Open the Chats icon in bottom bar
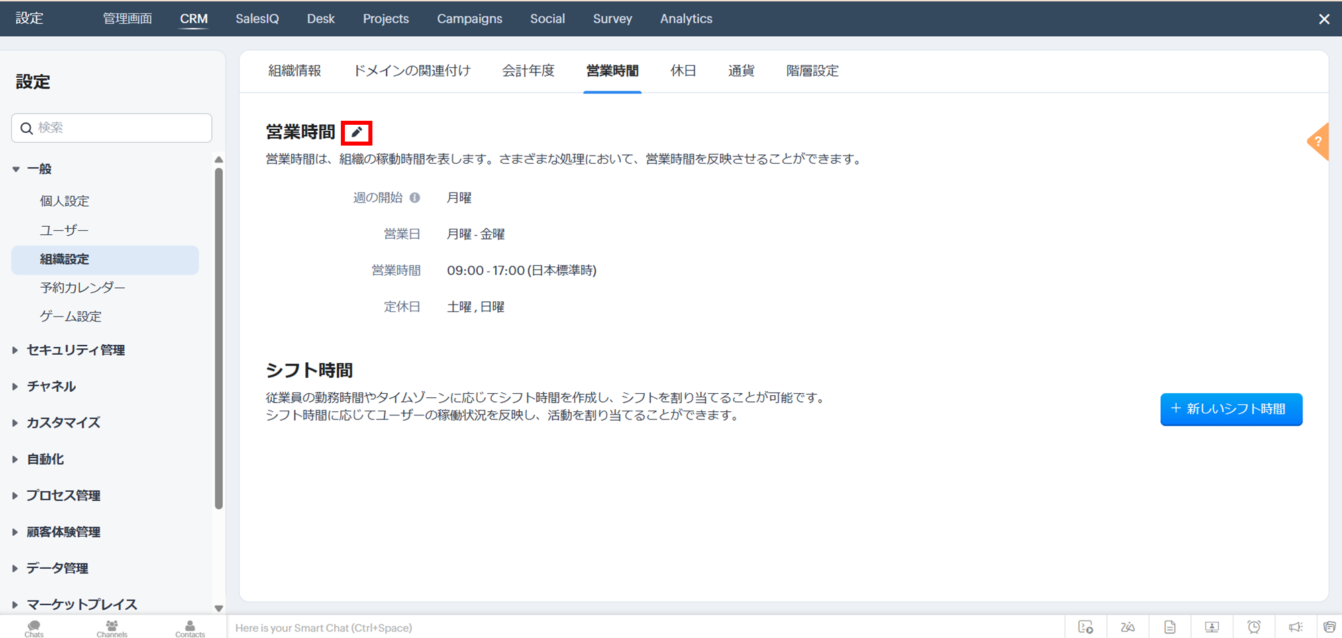 pyautogui.click(x=34, y=628)
